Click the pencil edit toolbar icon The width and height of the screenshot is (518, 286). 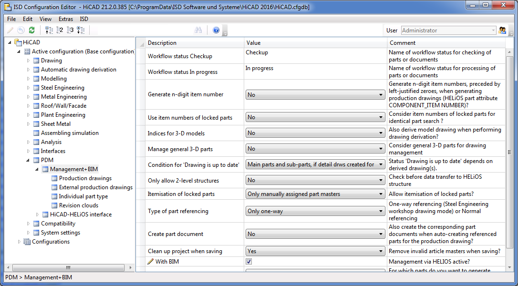[10, 31]
